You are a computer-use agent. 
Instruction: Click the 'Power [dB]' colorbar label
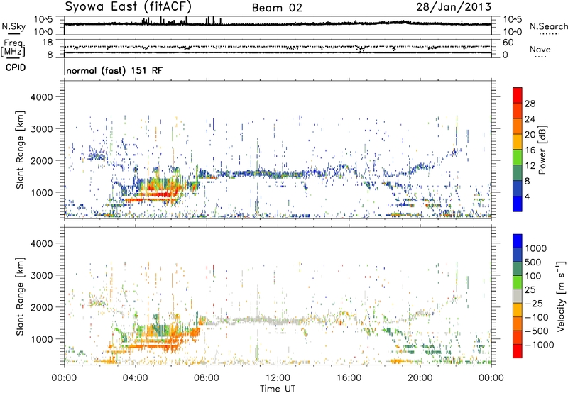click(542, 150)
